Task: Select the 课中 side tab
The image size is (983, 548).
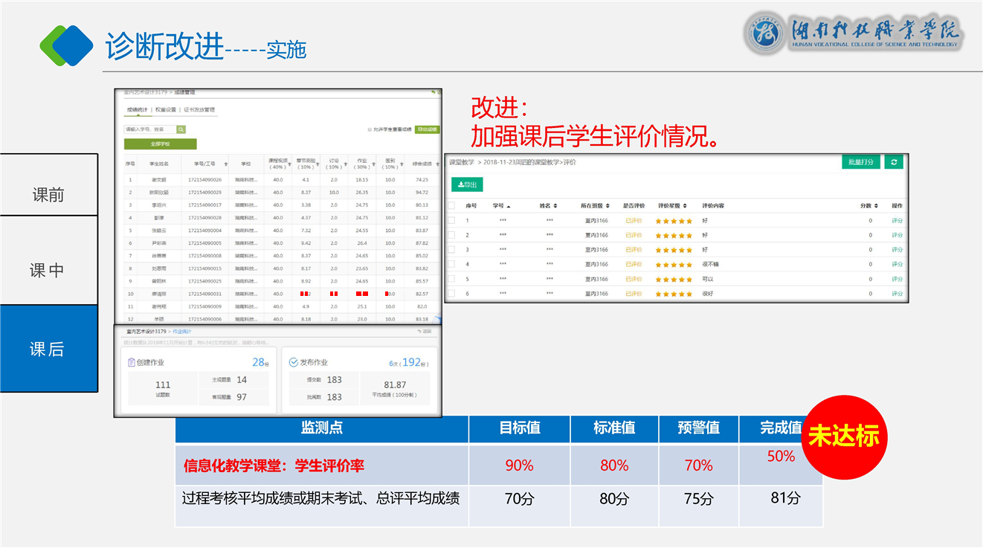Action: (48, 271)
